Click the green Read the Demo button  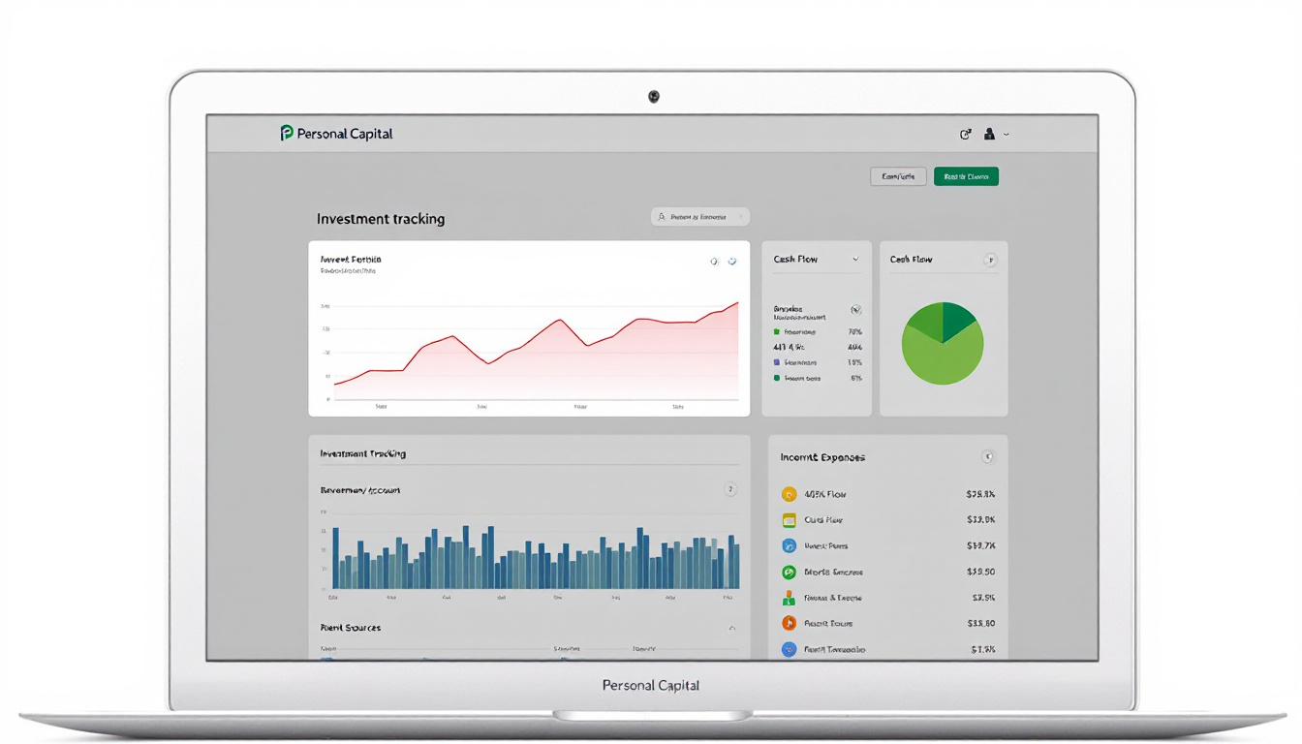966,175
